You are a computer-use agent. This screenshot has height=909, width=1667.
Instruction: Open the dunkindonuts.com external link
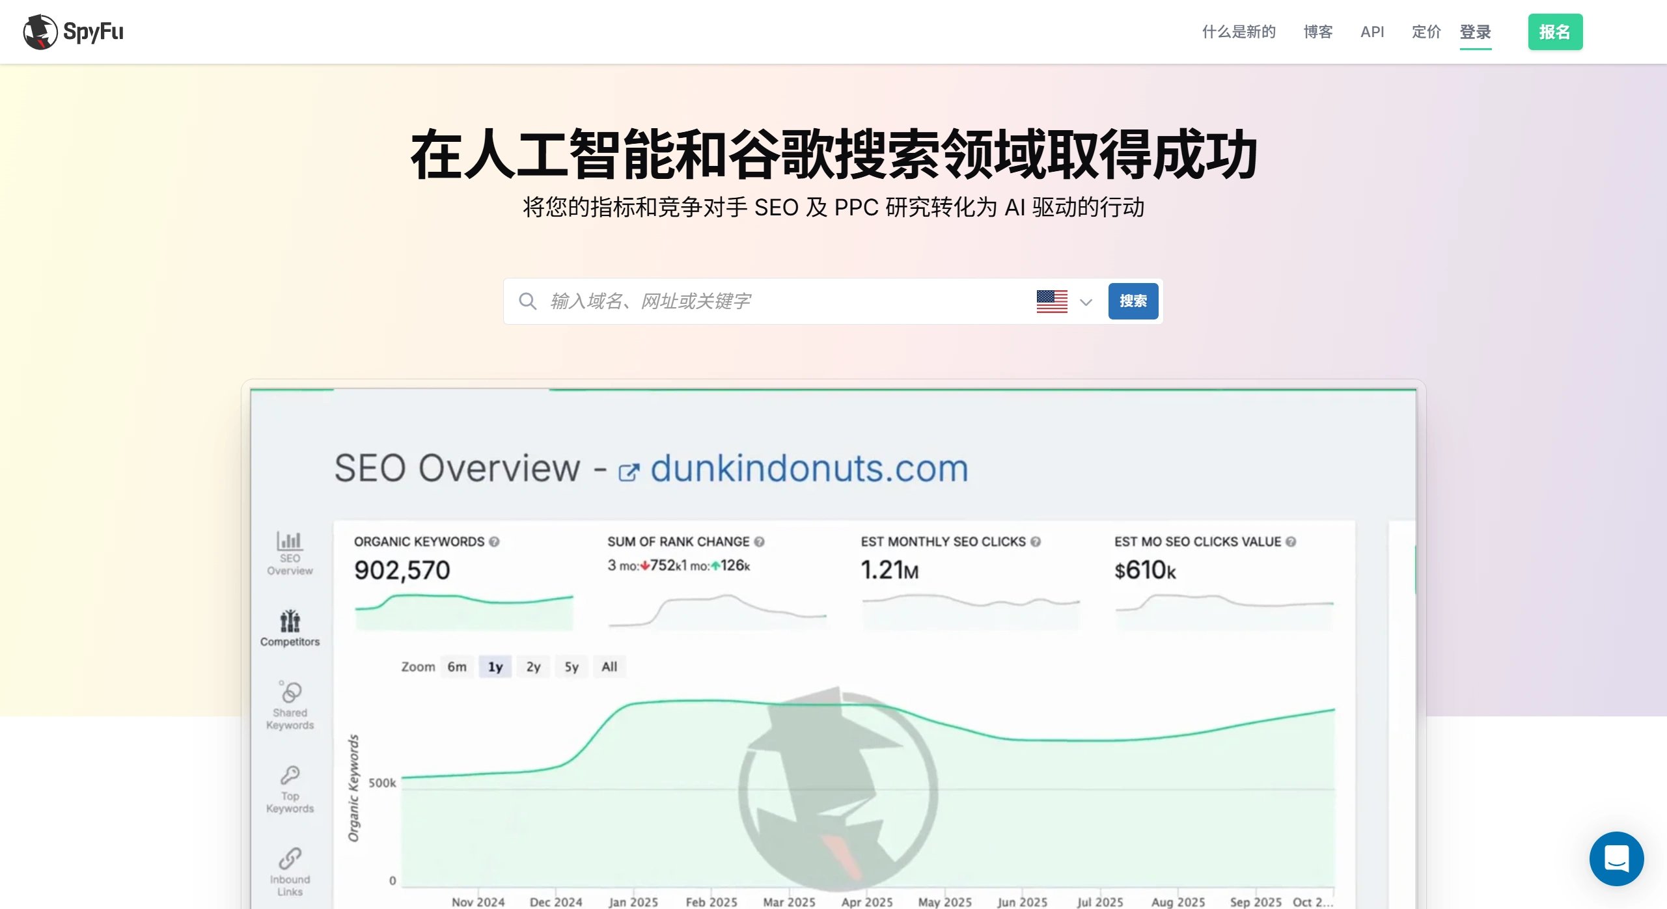[x=809, y=468]
